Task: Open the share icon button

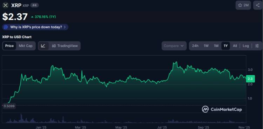Action: click(x=258, y=5)
